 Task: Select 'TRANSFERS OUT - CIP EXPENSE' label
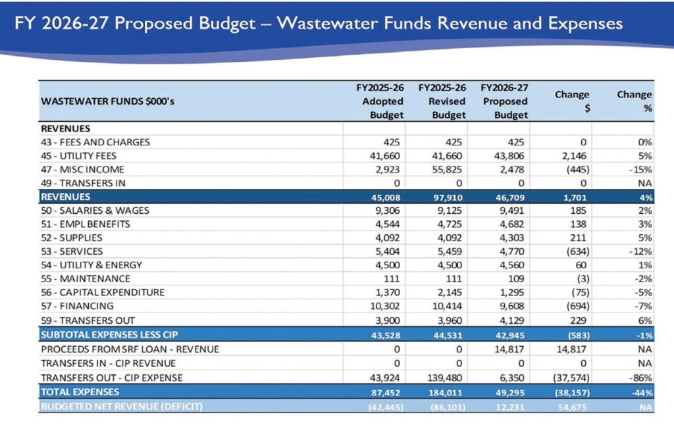pyautogui.click(x=112, y=378)
